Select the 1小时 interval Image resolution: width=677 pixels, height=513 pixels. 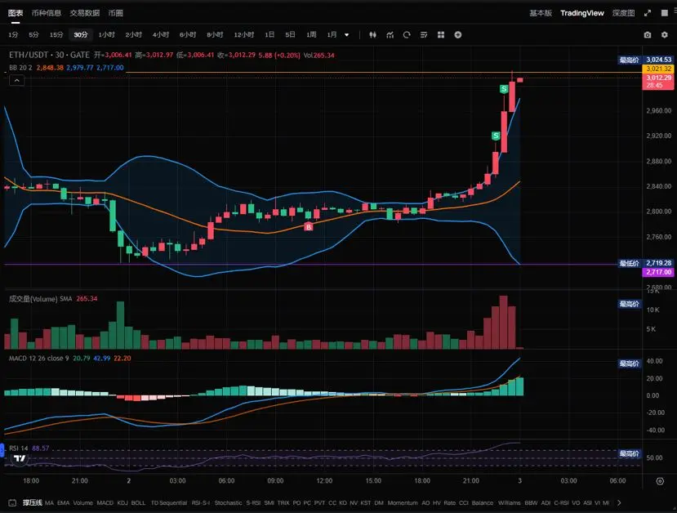click(107, 34)
